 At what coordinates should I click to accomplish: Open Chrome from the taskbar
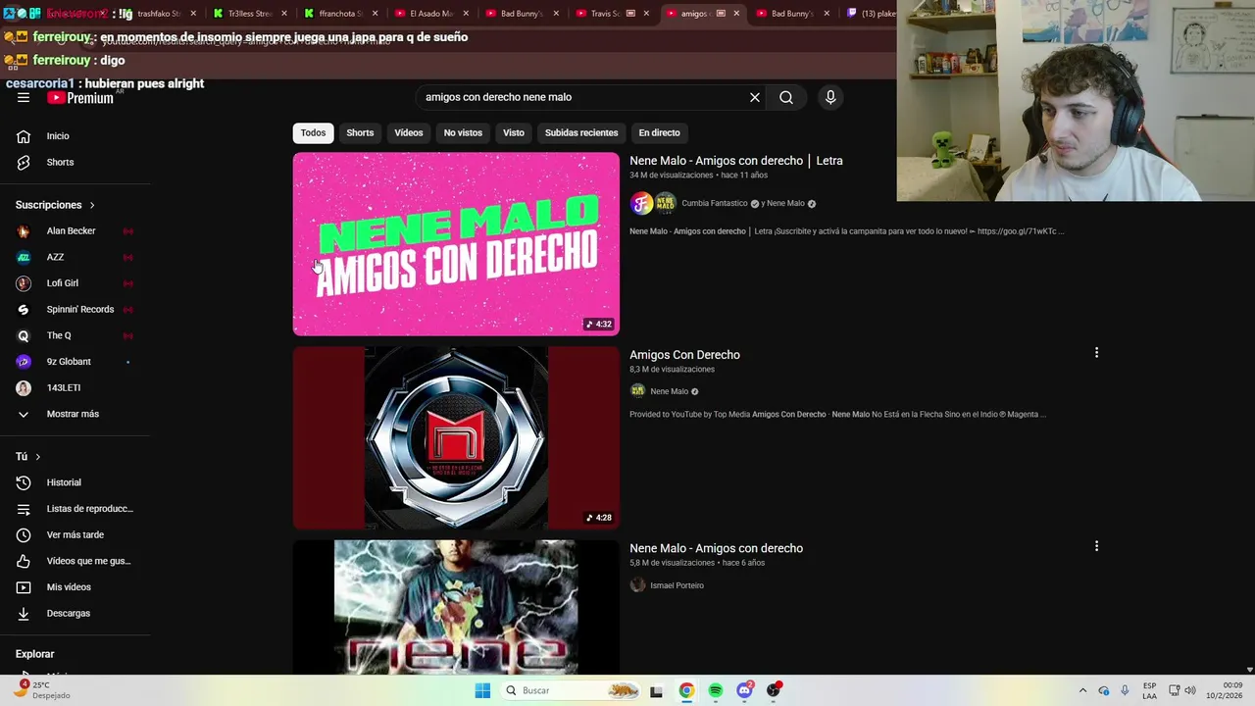pyautogui.click(x=686, y=690)
